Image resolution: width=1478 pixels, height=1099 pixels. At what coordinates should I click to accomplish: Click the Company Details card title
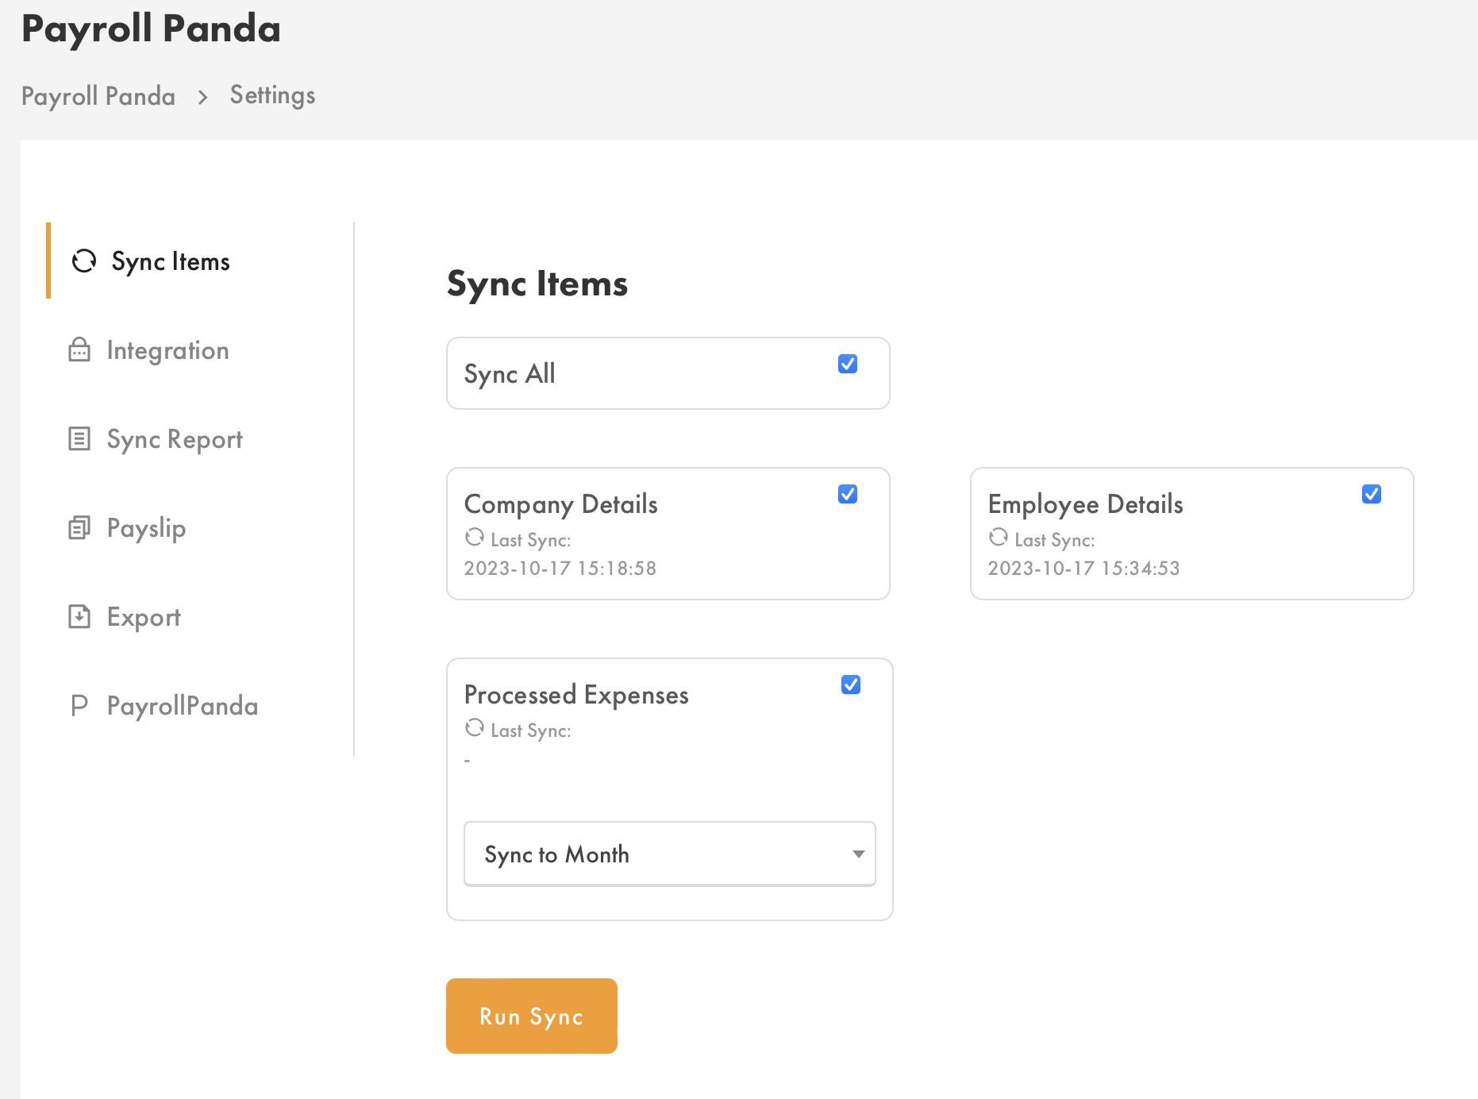coord(560,504)
